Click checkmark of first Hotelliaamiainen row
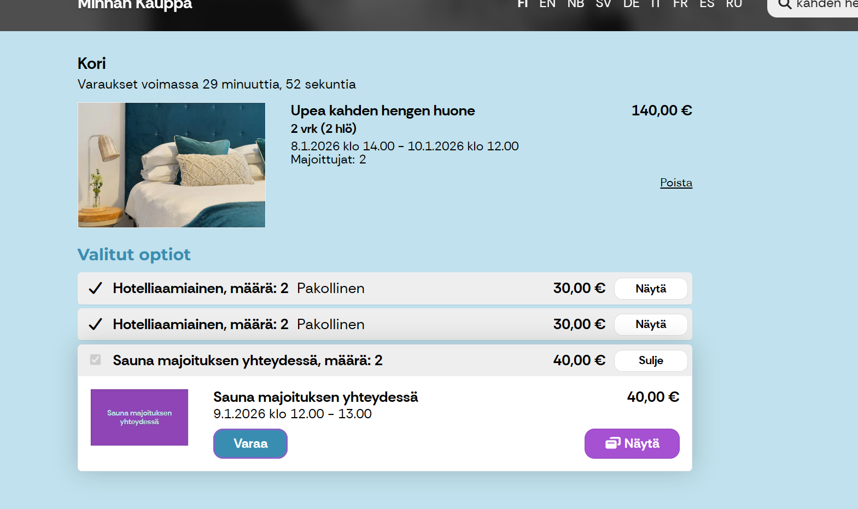The image size is (858, 509). coord(96,288)
